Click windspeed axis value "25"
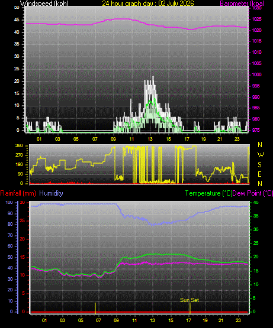 pos(17,69)
